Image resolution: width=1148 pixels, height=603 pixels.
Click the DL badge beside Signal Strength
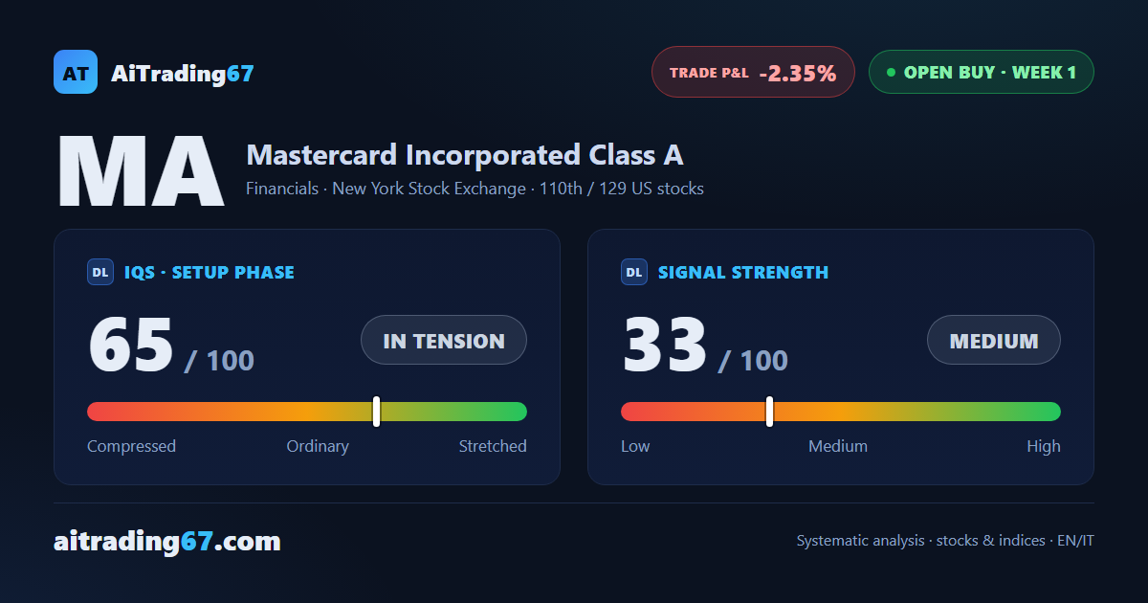(x=634, y=273)
